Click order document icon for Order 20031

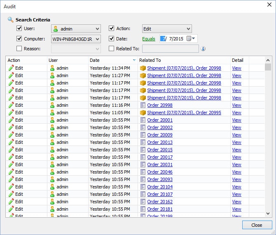coord(143,164)
